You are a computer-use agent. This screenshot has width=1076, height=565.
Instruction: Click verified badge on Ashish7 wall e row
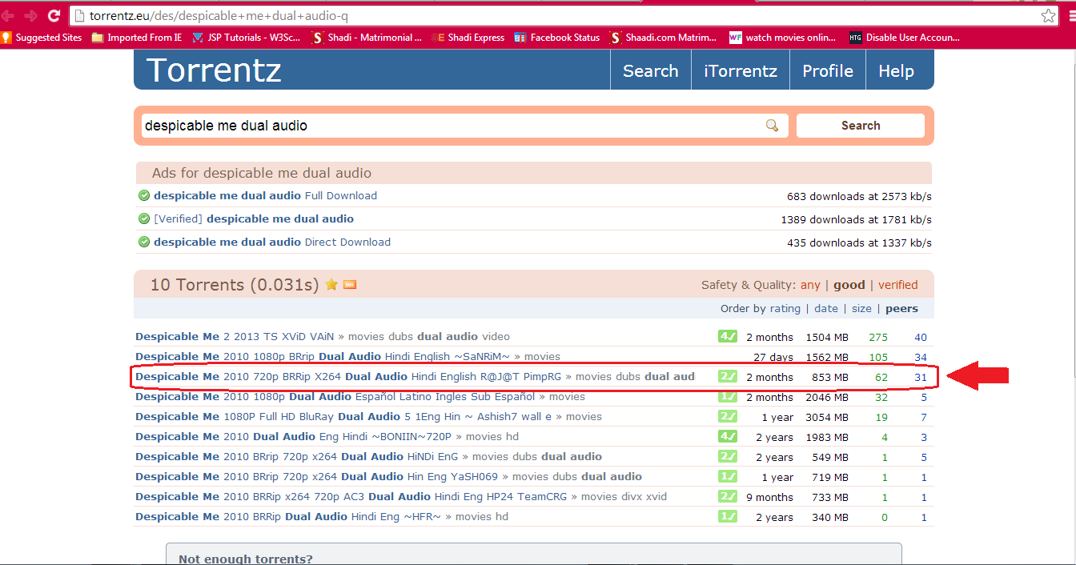click(728, 416)
